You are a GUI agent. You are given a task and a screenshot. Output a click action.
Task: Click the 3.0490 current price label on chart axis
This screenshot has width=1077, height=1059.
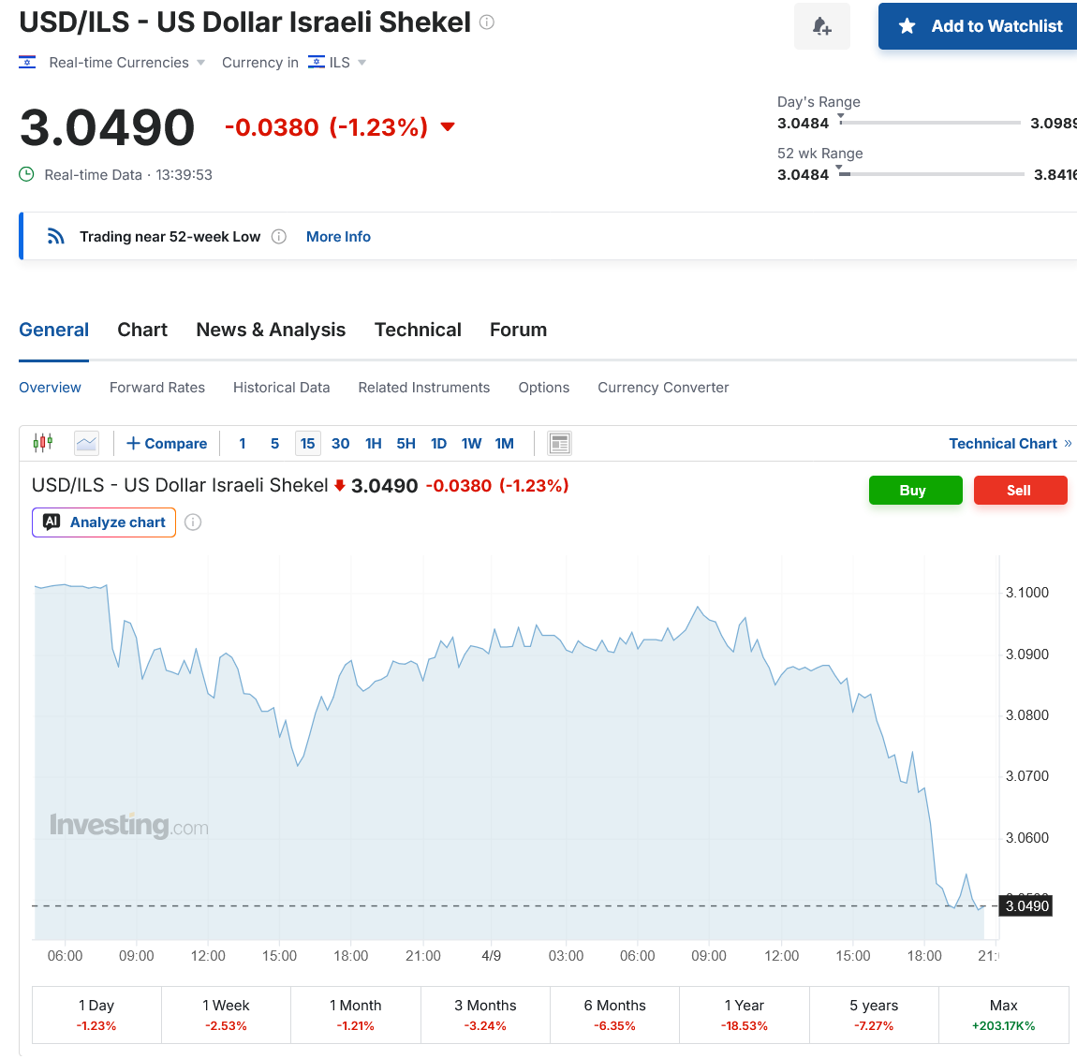[1025, 905]
